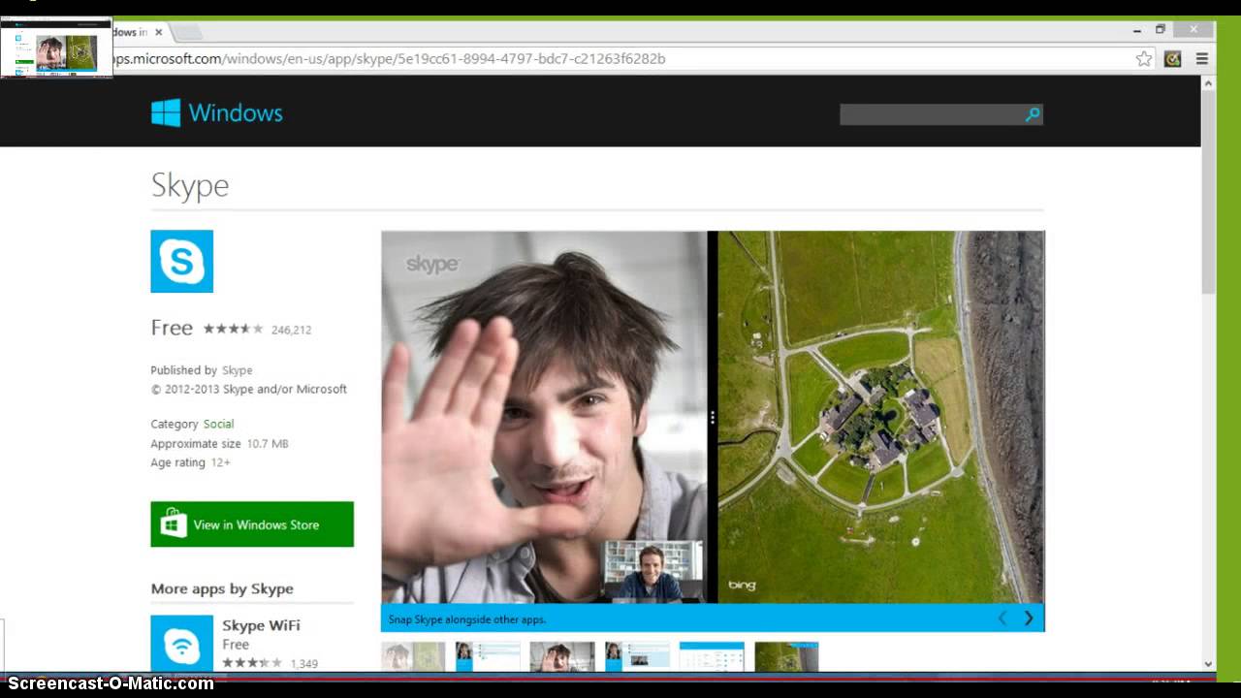
Task: Click the new tab button
Action: pos(188,32)
